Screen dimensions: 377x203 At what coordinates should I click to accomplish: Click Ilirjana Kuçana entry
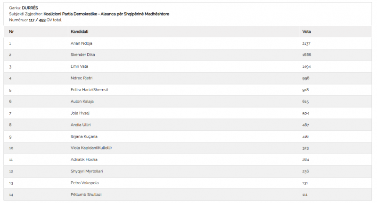point(84,137)
